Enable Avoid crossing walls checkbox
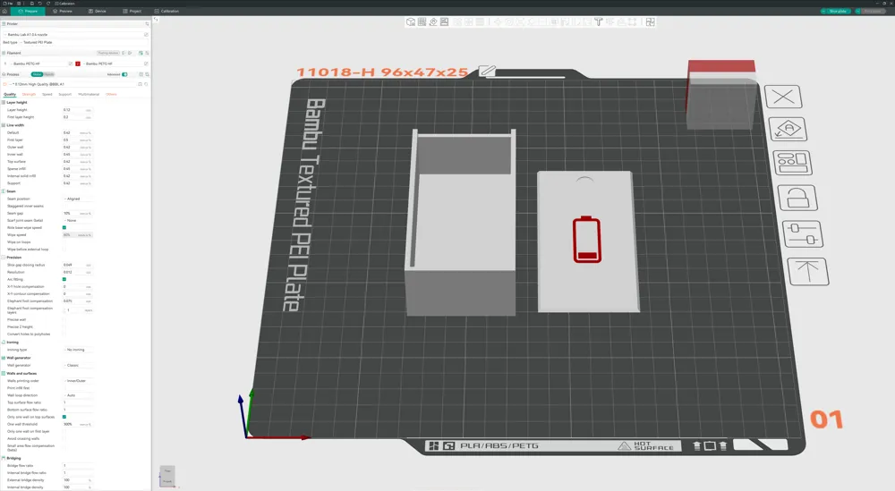Screen dimensions: 895x491 pos(64,438)
